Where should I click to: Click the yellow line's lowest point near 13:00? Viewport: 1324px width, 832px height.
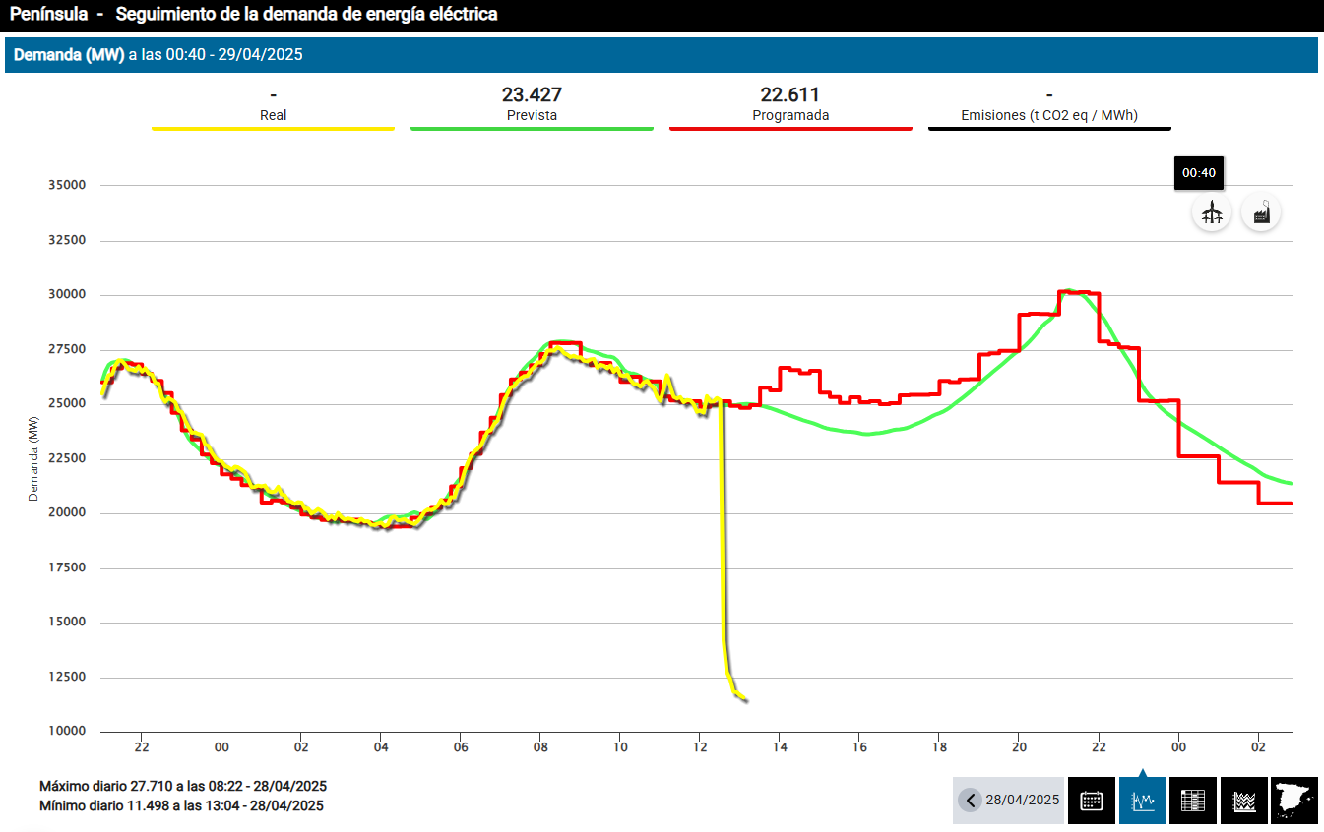pos(744,700)
